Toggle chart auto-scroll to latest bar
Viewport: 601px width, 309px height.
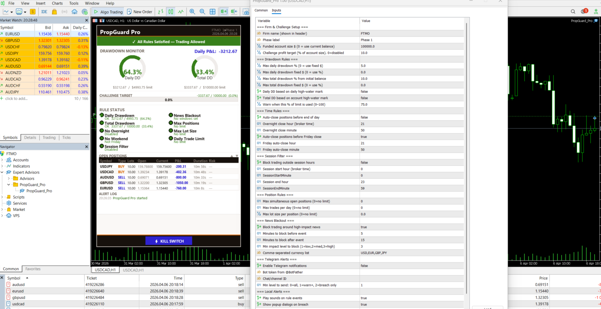point(224,12)
